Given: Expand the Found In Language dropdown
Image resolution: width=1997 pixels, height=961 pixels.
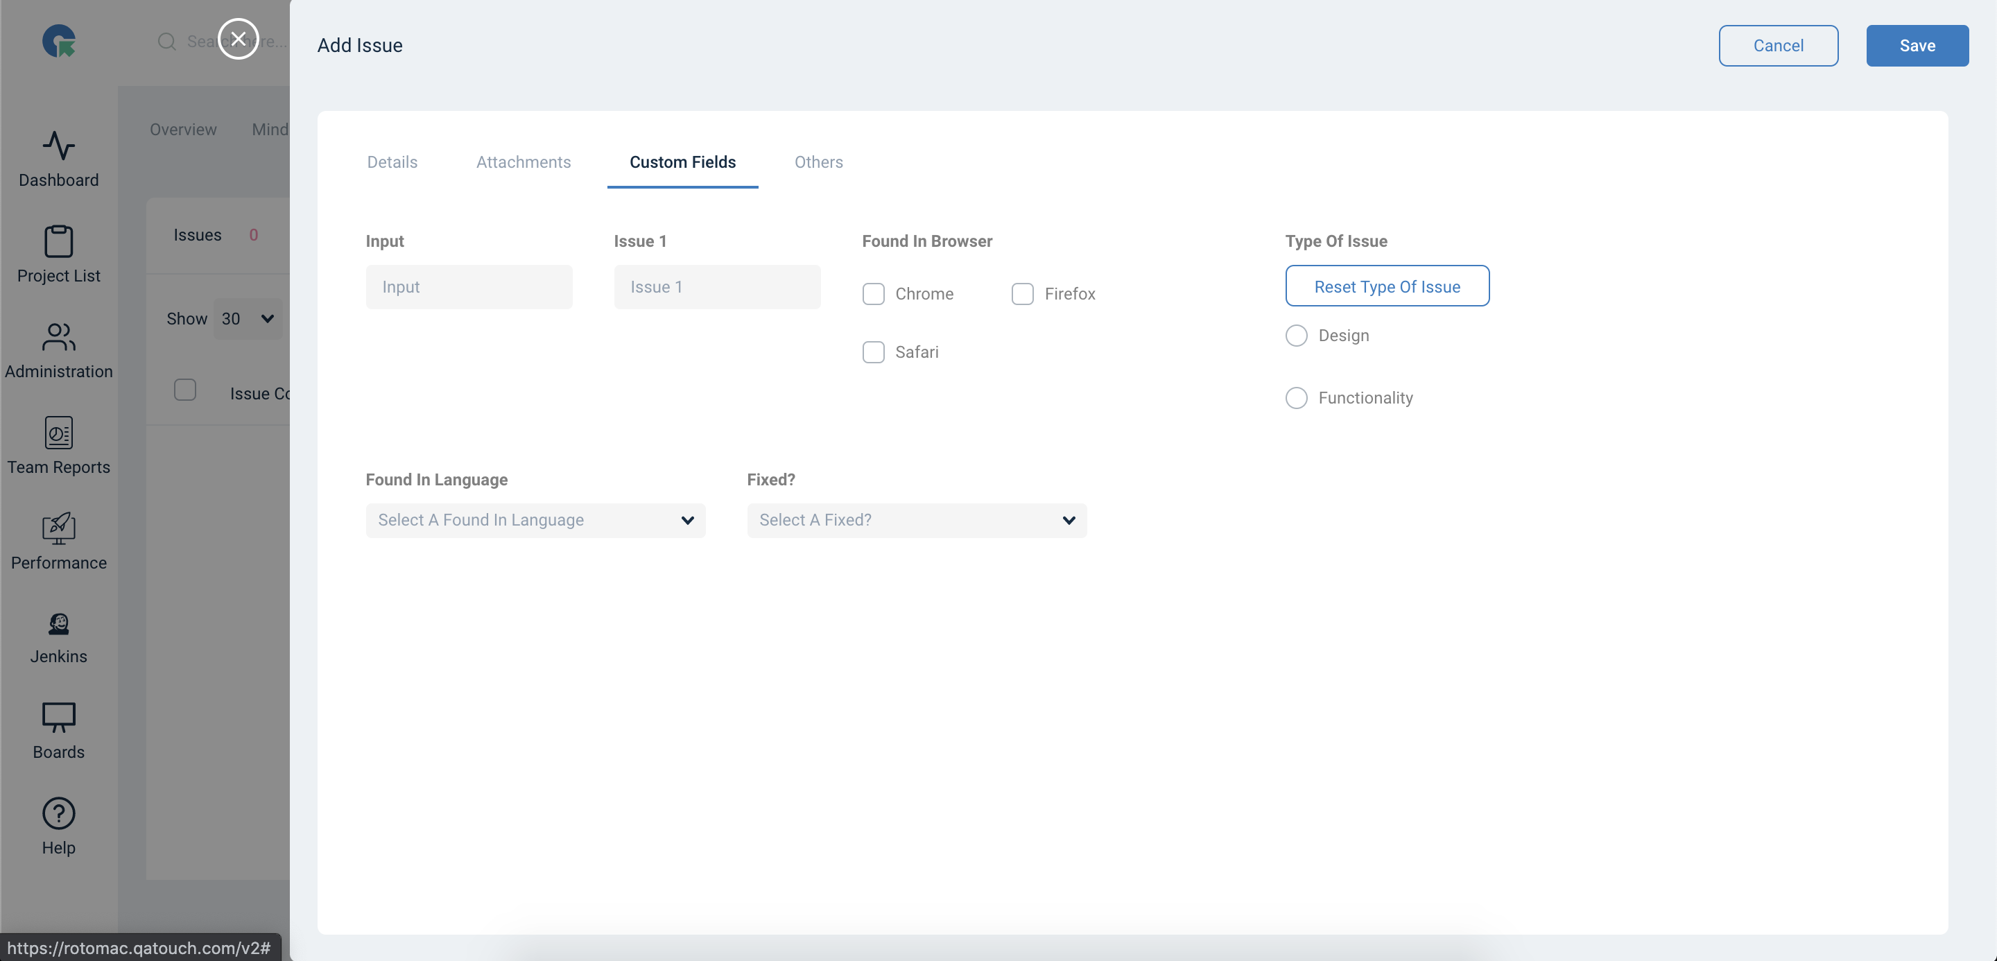Looking at the screenshot, I should pyautogui.click(x=536, y=520).
